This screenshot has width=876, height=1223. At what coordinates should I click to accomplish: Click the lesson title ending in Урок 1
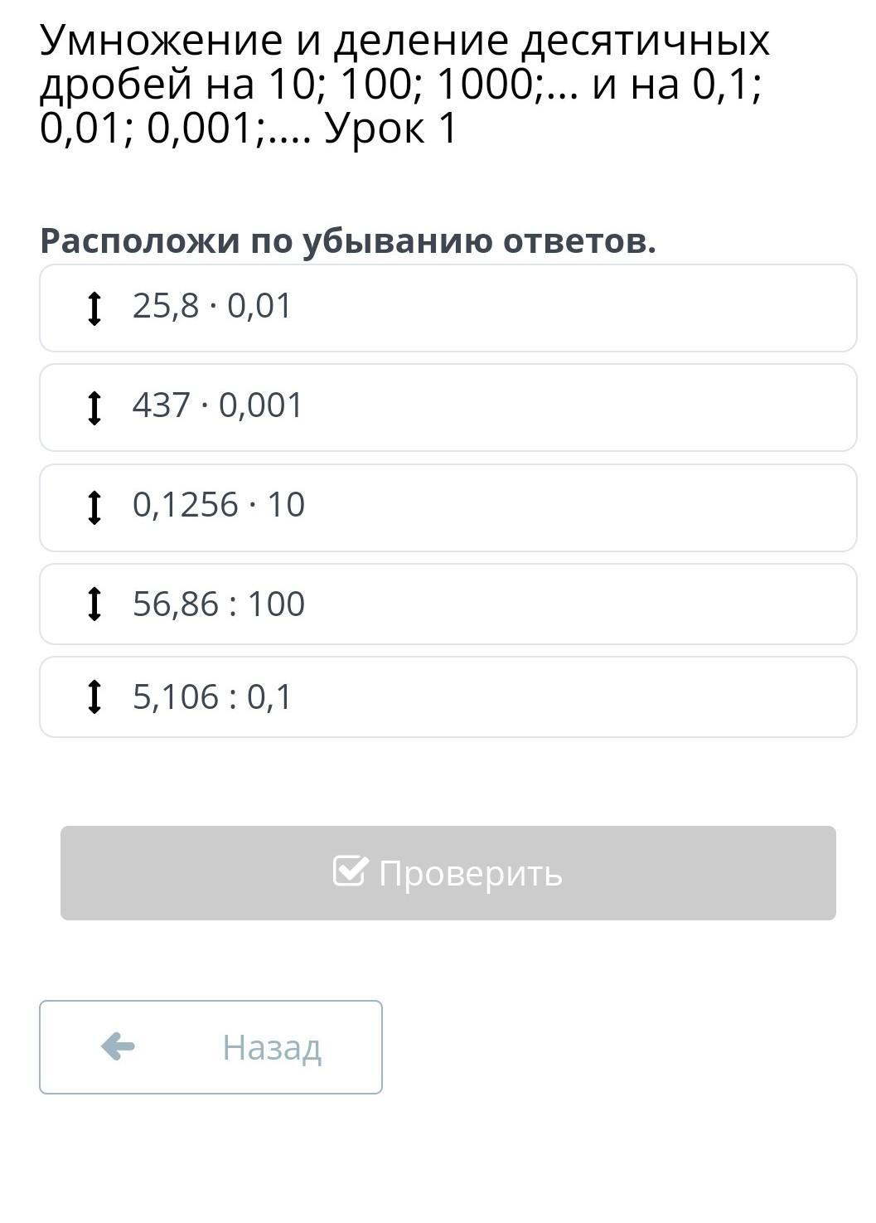click(404, 84)
